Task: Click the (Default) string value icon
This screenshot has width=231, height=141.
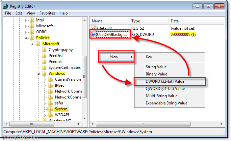Action: 93,28
